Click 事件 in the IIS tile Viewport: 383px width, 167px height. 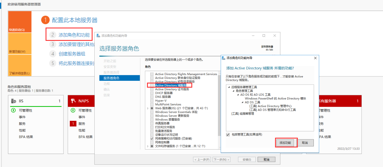click(22, 117)
